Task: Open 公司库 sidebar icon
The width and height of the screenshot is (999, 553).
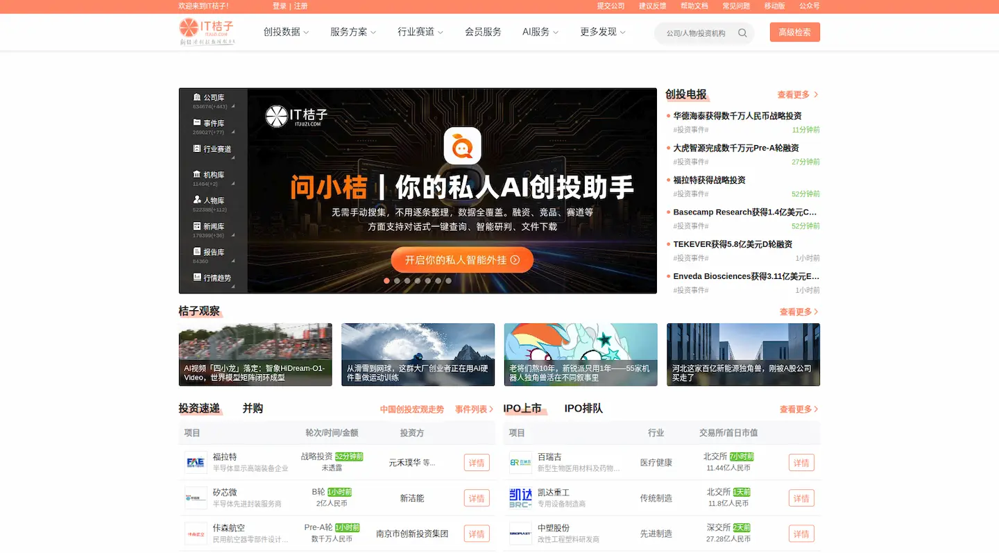Action: [x=197, y=98]
